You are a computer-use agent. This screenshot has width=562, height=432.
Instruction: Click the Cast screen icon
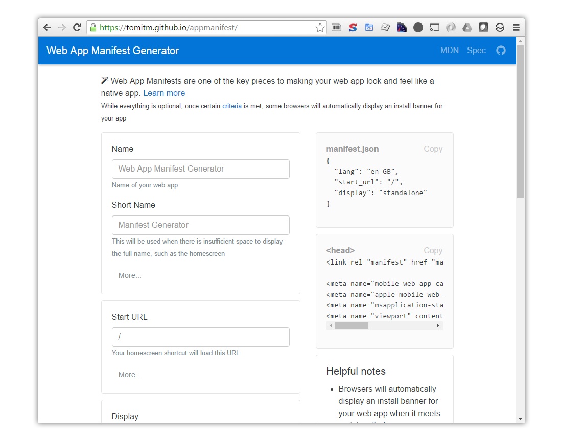pos(434,27)
